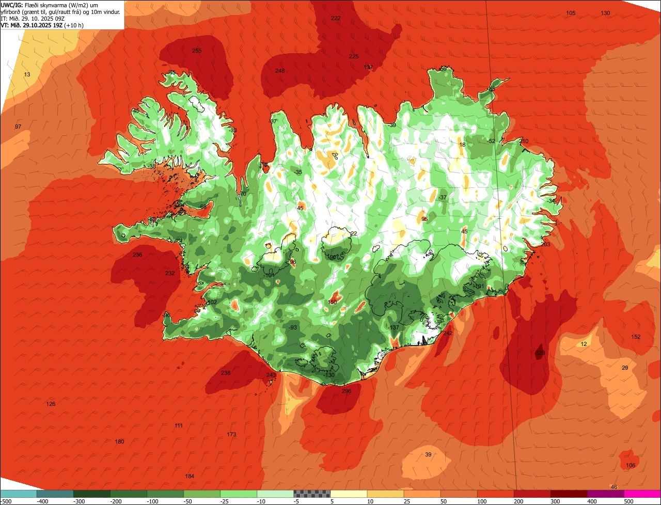Select the light orange swatch between 25 and 50
The height and width of the screenshot is (505, 661).
click(422, 494)
